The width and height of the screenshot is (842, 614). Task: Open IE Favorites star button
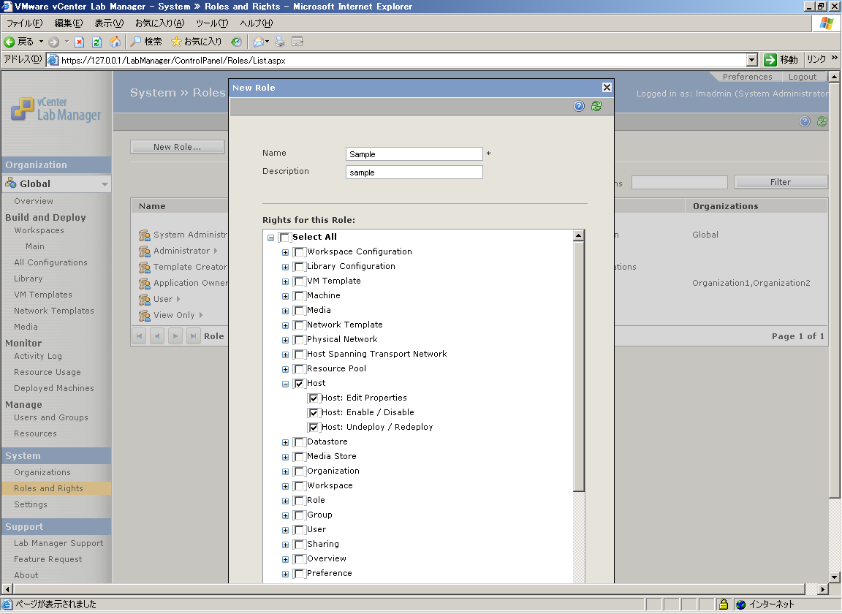196,42
